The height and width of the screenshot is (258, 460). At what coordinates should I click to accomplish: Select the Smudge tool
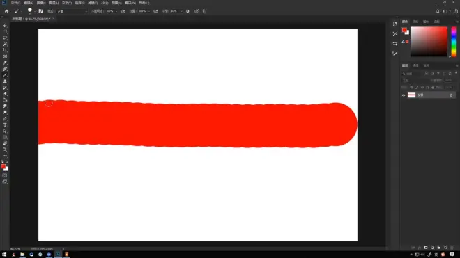[x=5, y=106]
